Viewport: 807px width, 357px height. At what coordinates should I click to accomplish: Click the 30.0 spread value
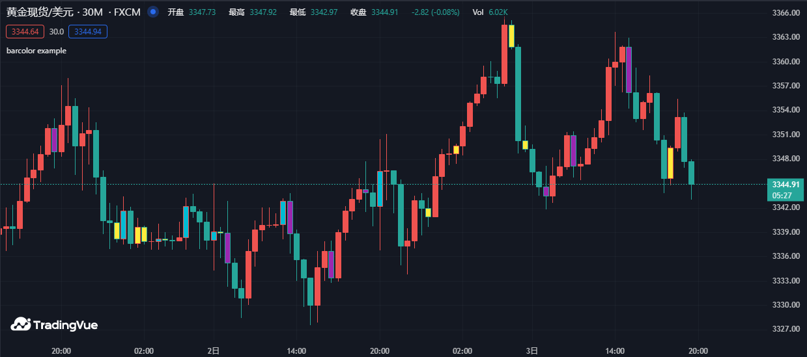(57, 31)
